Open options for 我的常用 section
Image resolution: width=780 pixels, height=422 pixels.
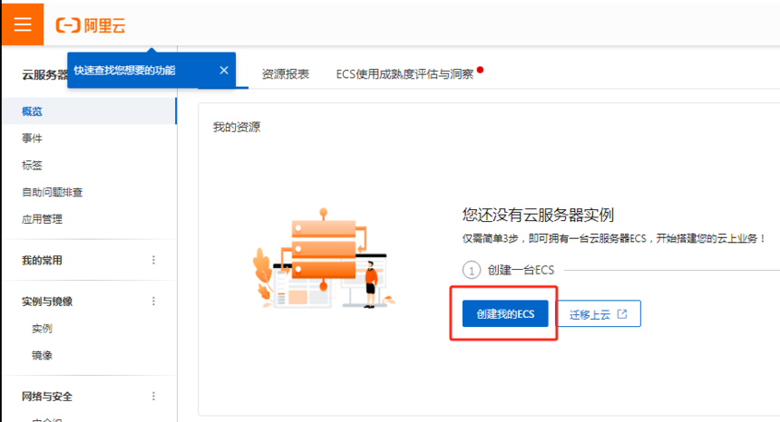pyautogui.click(x=153, y=260)
